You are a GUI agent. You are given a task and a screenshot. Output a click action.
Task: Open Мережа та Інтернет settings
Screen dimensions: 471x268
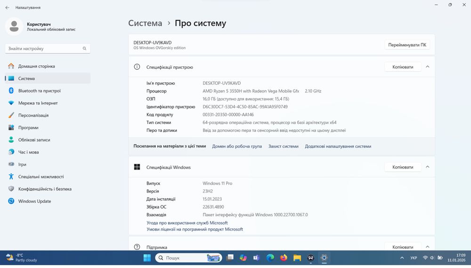48,103
